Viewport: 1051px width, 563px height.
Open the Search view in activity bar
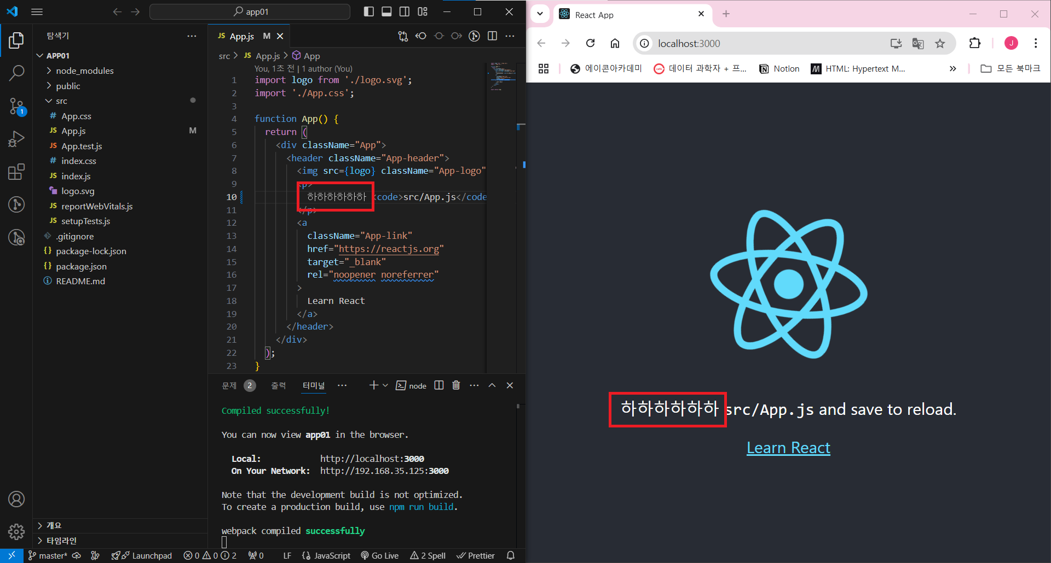[16, 73]
